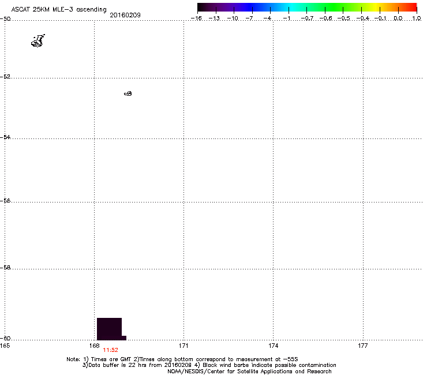
Task: Click the -16 color scale label
Action: pyautogui.click(x=196, y=18)
